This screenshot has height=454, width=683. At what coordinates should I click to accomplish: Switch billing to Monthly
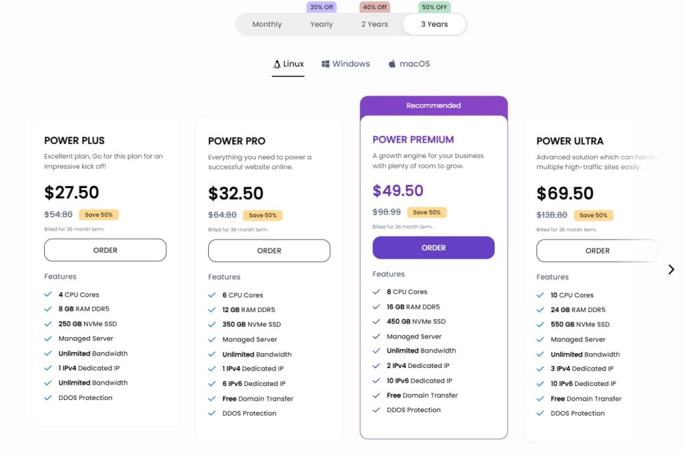click(x=267, y=24)
